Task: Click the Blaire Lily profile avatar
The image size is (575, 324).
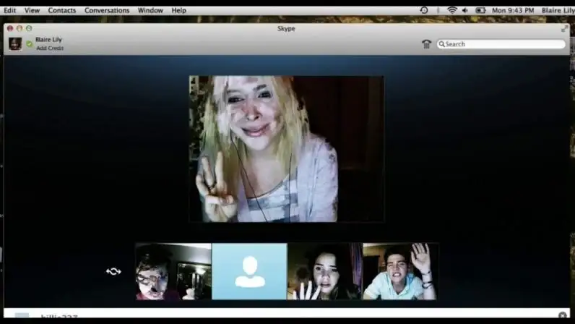Action: (x=15, y=44)
